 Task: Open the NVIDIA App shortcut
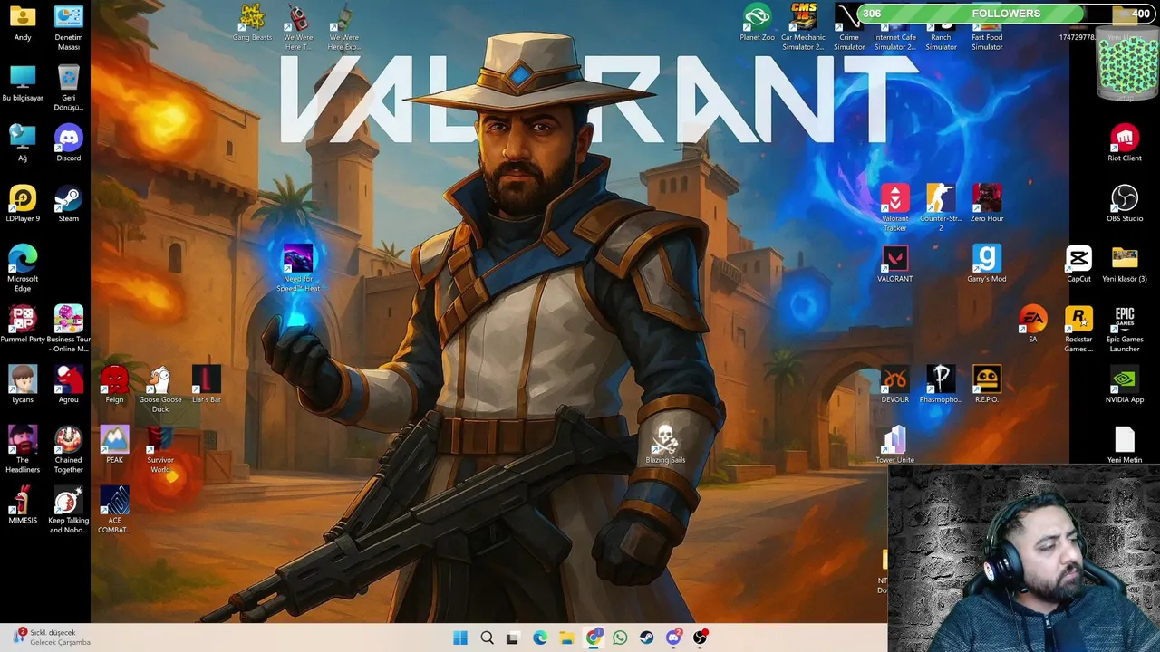click(1125, 386)
